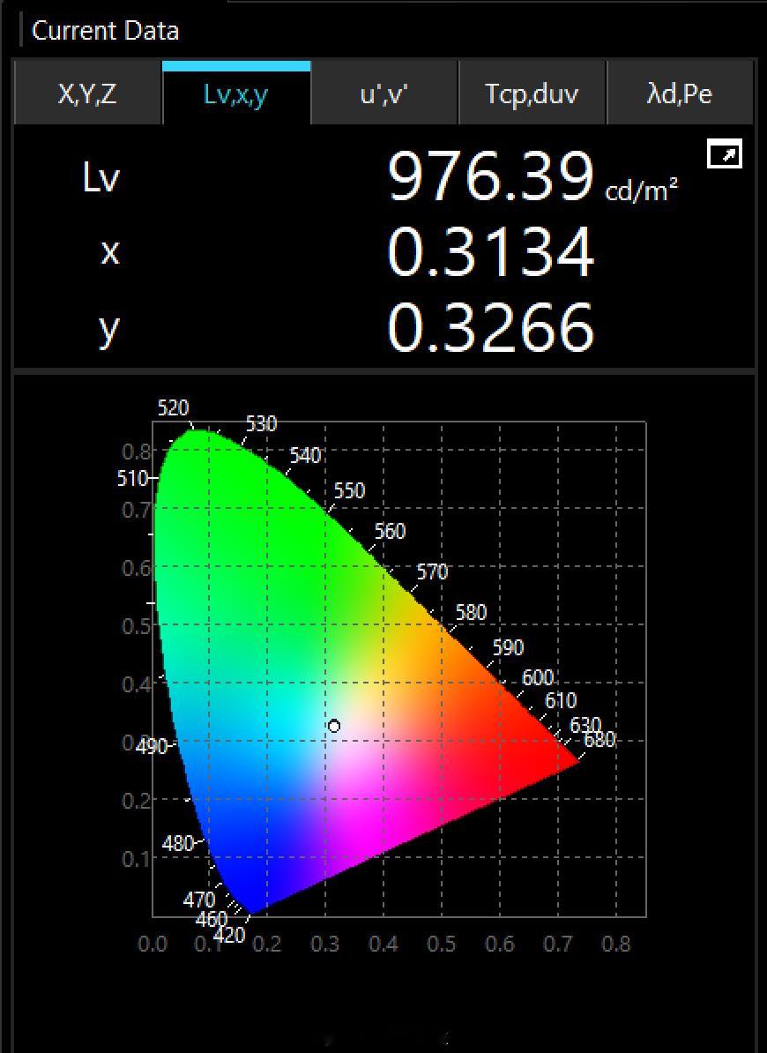The image size is (767, 1053).
Task: Click the Current Data panel title
Action: (x=105, y=31)
